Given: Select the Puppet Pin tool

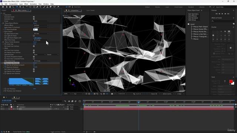Looking at the screenshot, I should [x=58, y=7].
